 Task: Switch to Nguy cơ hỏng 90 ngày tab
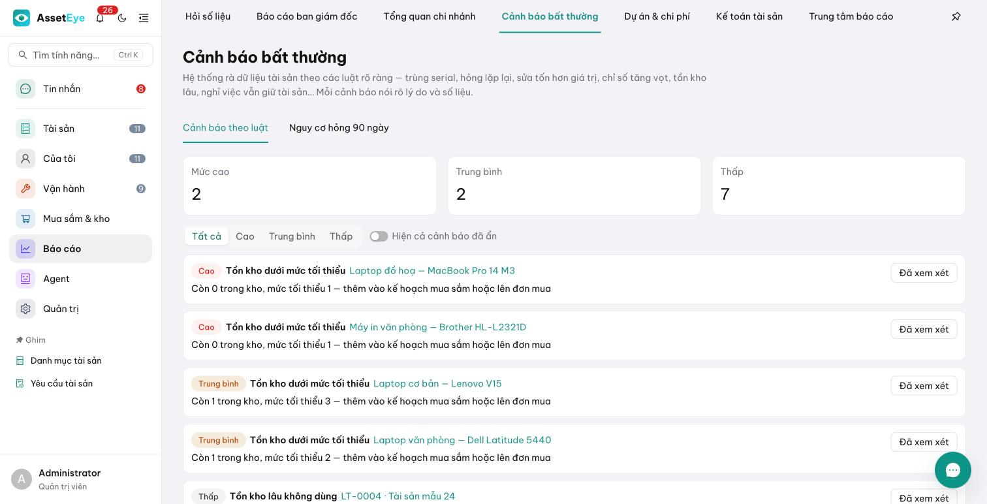click(339, 127)
